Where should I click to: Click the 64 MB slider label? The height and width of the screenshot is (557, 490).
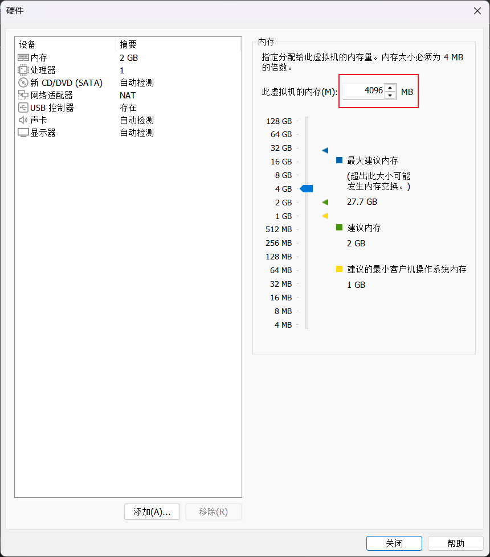click(x=281, y=270)
